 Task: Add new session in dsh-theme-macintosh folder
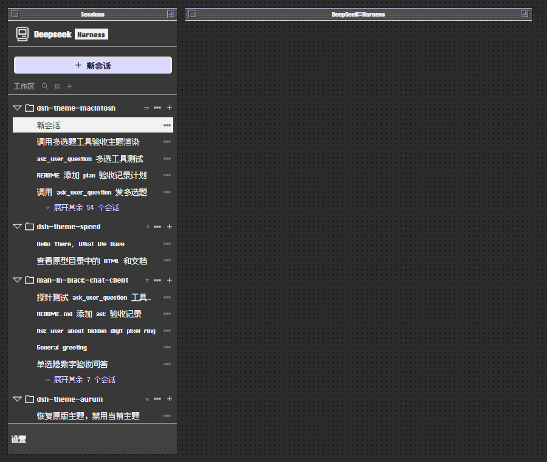(x=170, y=108)
